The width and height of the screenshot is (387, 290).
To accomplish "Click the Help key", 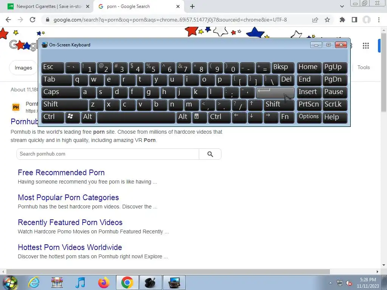I will click(x=335, y=118).
